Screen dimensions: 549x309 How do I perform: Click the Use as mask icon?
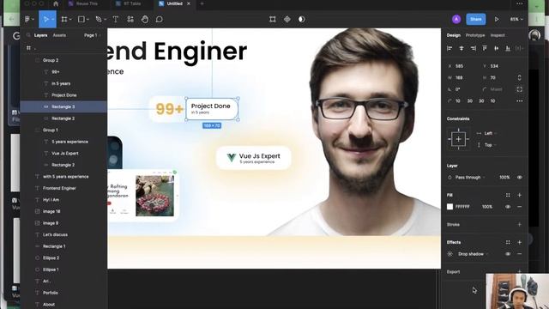click(x=301, y=19)
